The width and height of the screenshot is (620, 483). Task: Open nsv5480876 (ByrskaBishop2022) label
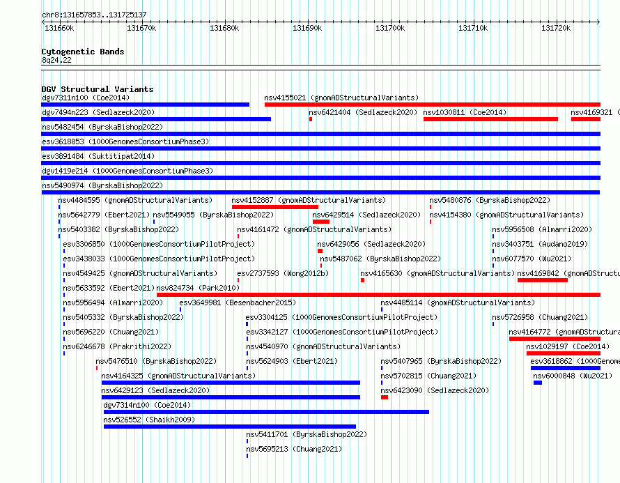490,200
